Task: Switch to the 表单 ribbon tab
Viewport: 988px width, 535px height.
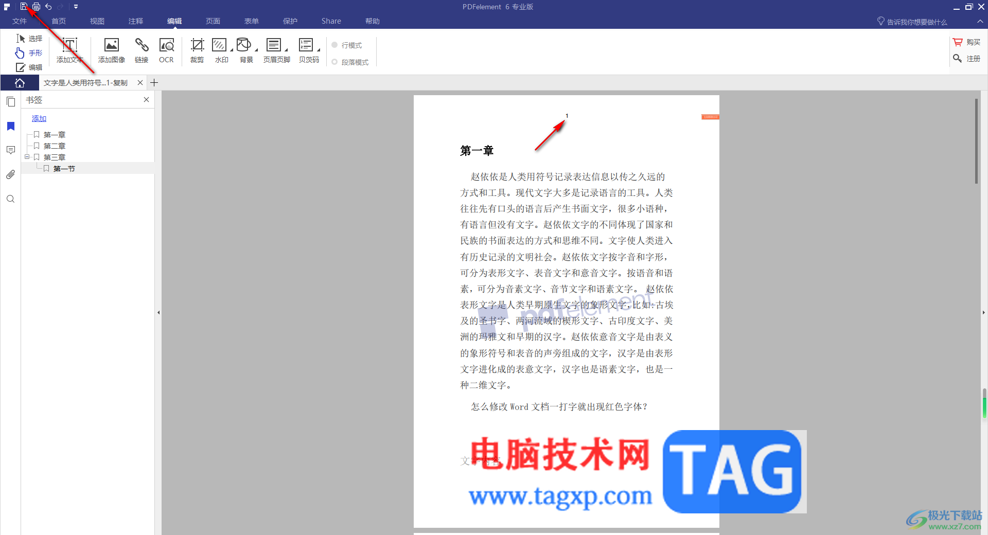Action: coord(252,21)
